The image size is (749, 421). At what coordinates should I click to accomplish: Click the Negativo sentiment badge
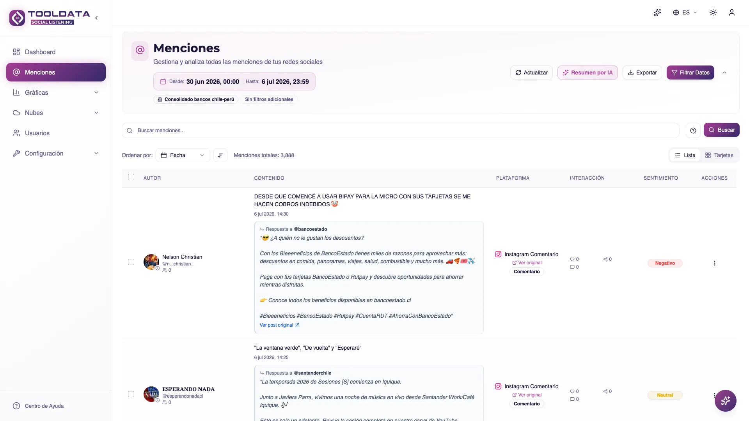tap(665, 263)
